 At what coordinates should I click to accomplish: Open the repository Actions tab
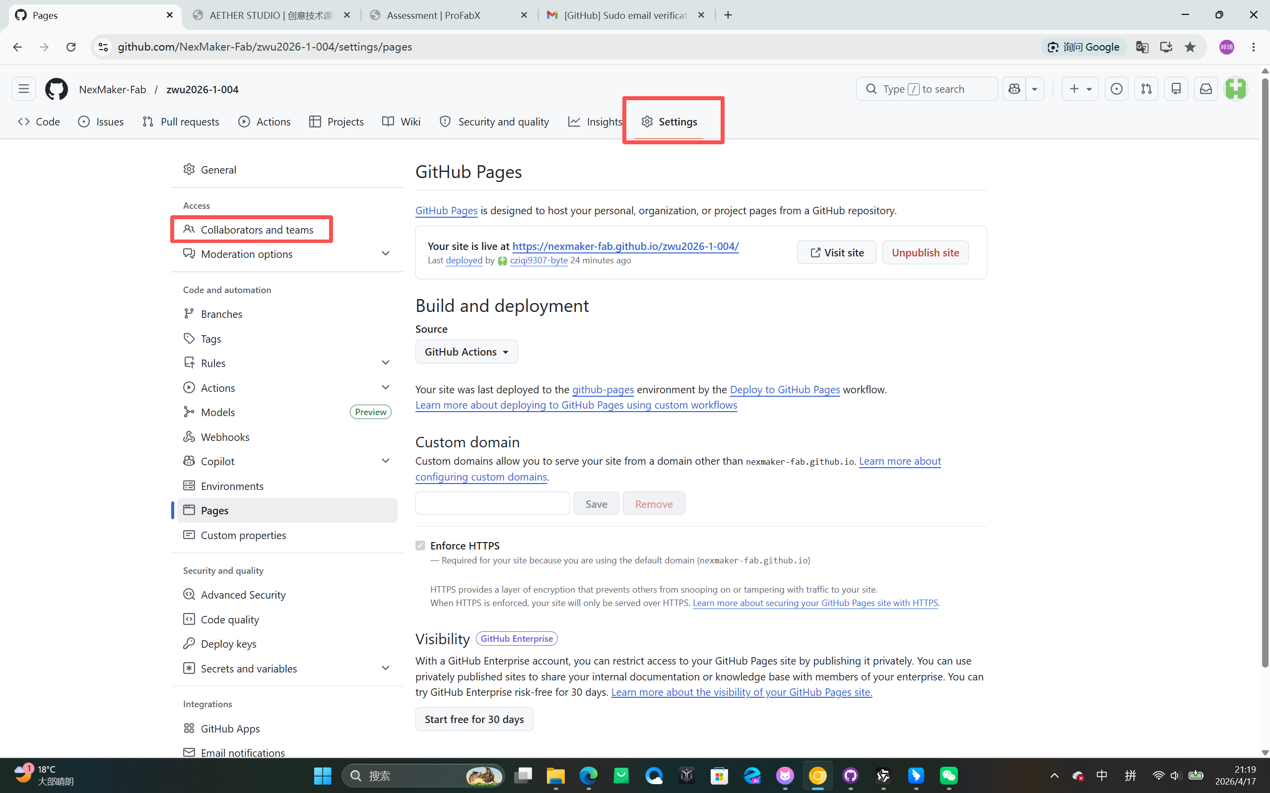click(x=265, y=122)
